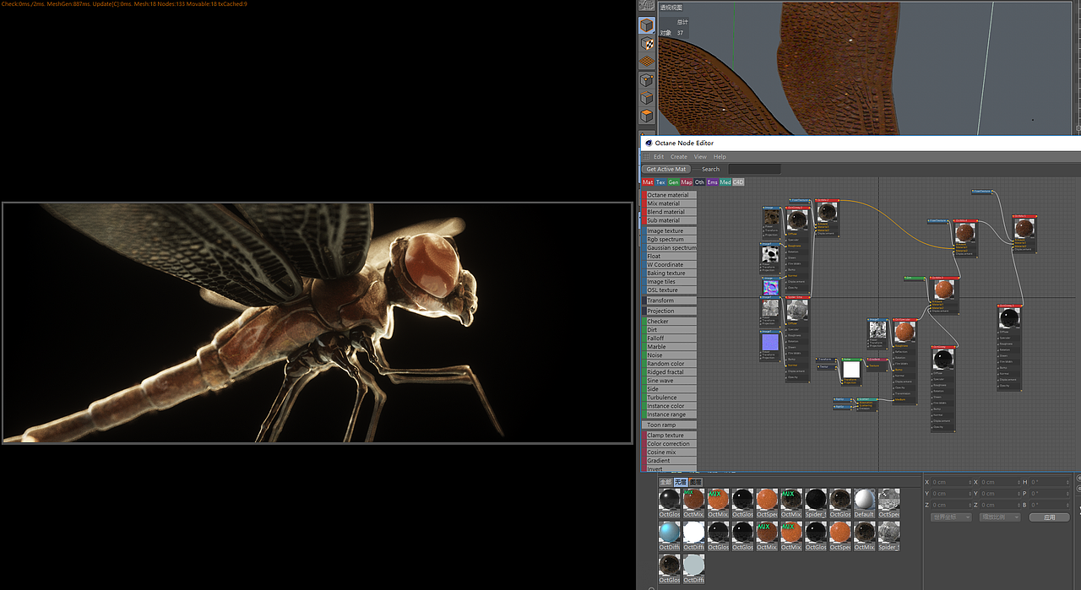This screenshot has width=1081, height=590.
Task: Toggle the Mat node filter
Action: tap(648, 182)
